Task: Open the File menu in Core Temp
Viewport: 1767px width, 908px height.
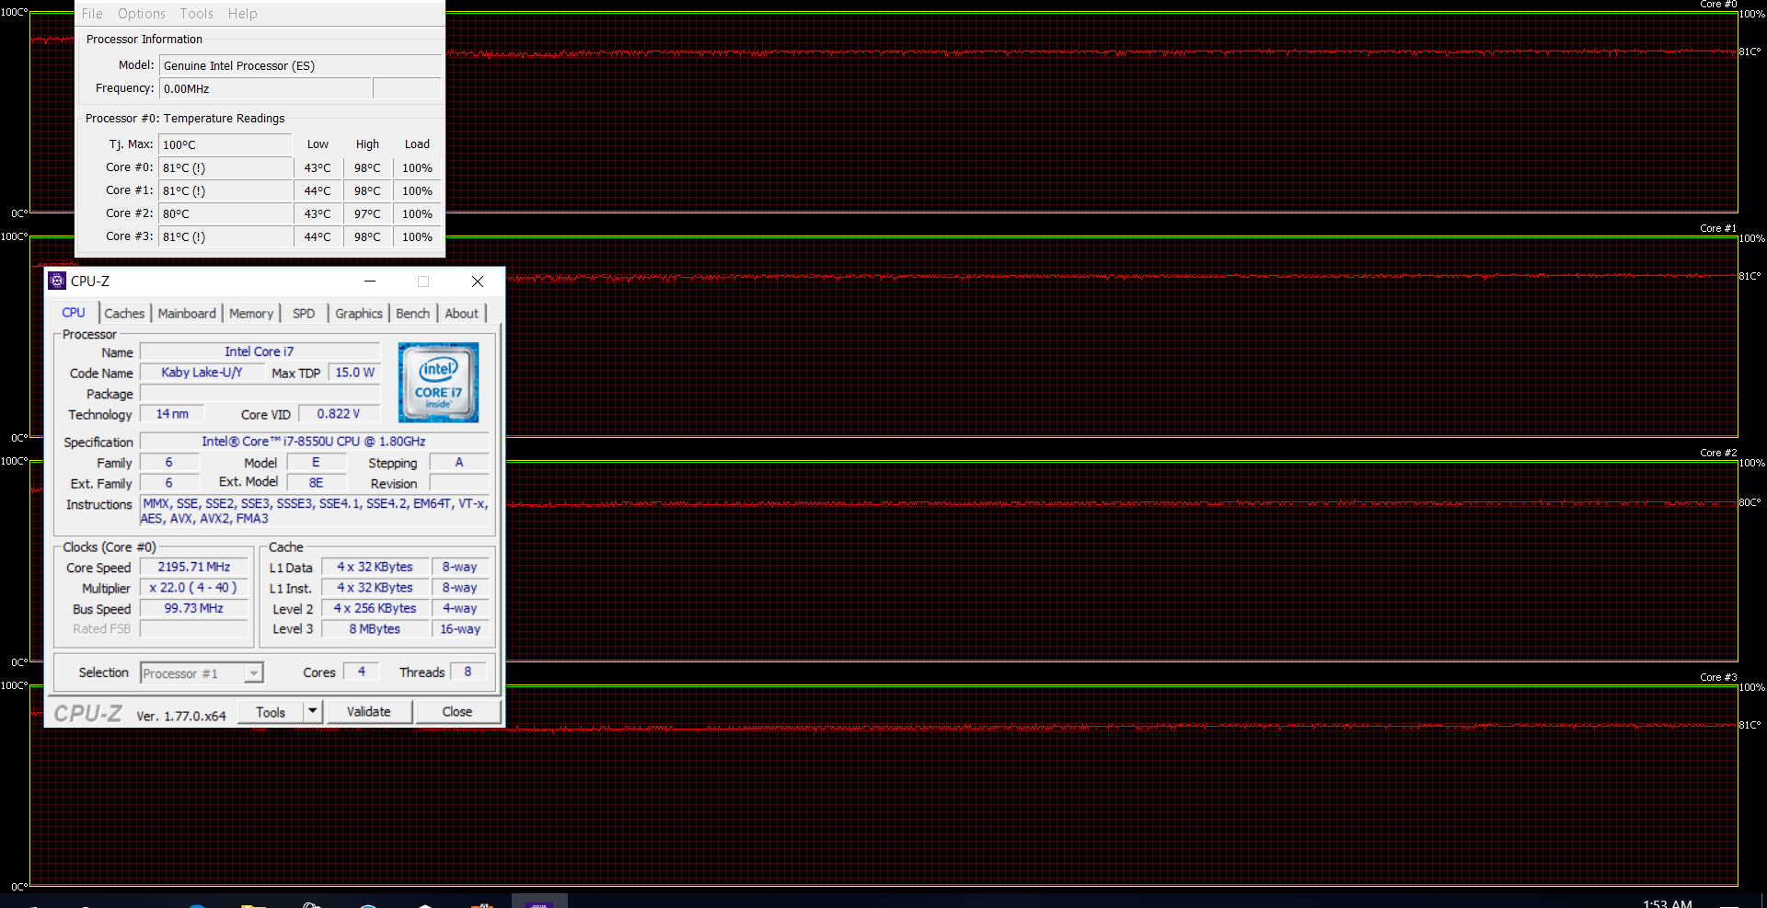Action: click(92, 14)
